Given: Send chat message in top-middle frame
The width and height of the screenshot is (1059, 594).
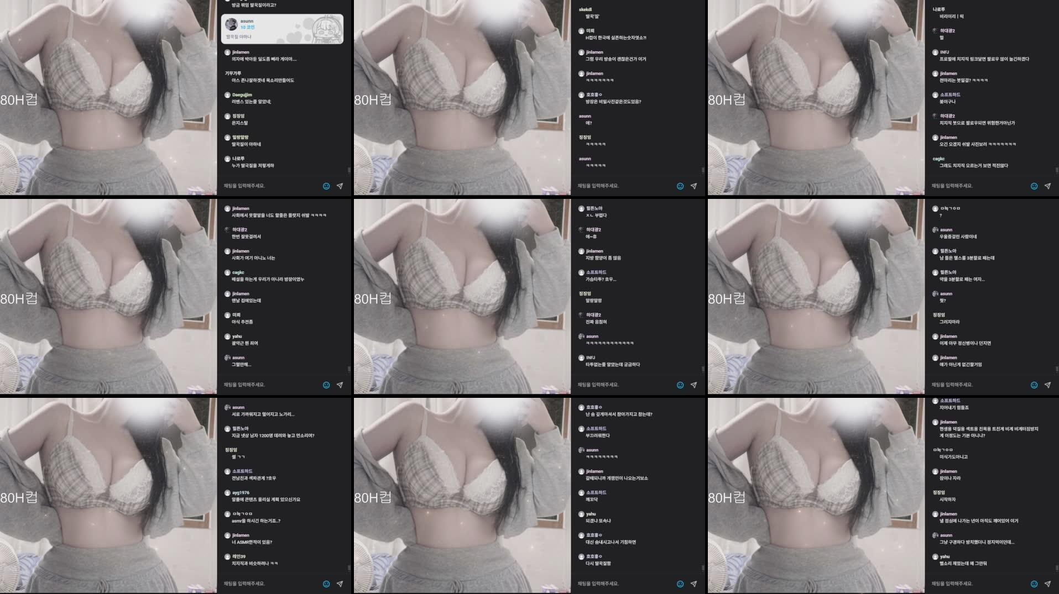Looking at the screenshot, I should pyautogui.click(x=694, y=186).
